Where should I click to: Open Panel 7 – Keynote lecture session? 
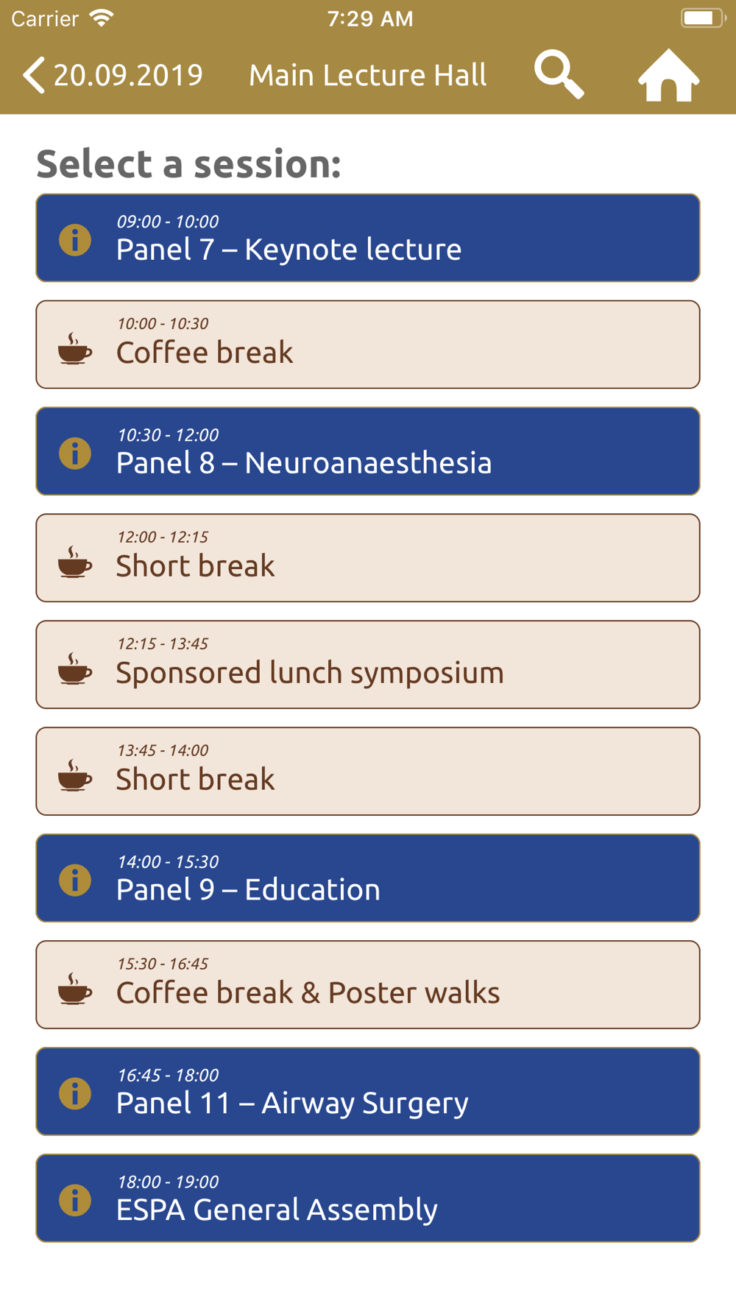368,238
